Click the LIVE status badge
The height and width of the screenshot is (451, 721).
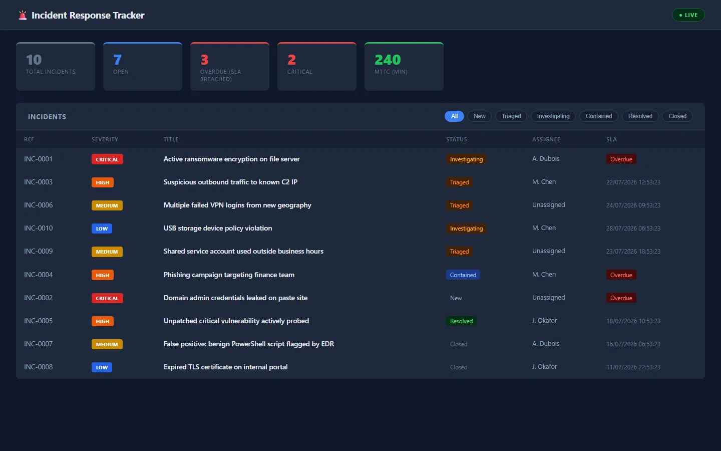(x=688, y=15)
